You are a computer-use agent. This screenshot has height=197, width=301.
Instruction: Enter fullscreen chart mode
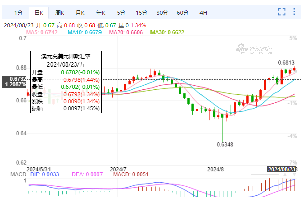click(282, 12)
